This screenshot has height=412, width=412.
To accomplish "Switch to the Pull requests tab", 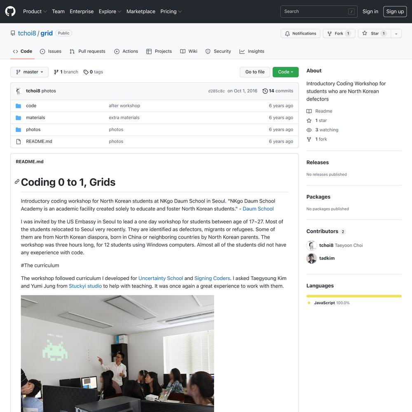I will click(x=87, y=51).
